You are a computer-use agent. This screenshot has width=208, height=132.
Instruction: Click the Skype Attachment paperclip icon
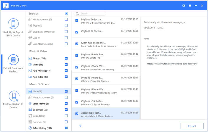30,32
